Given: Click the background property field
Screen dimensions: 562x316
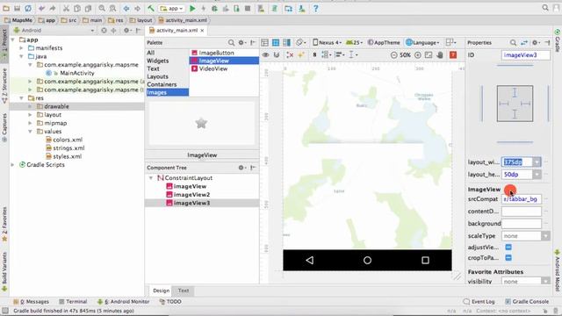Looking at the screenshot, I should click(522, 224).
